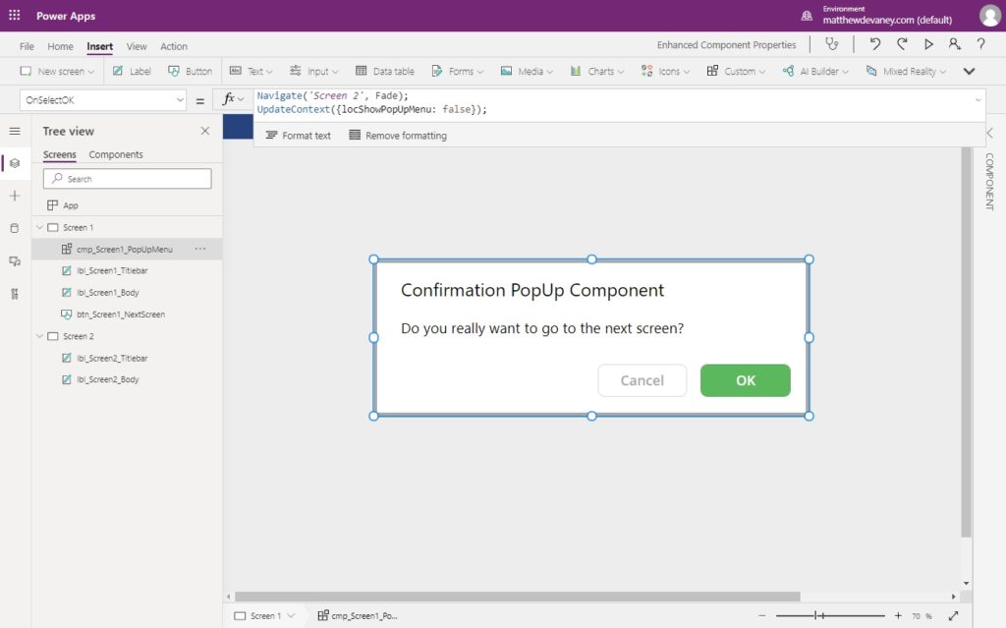Click the Format text button
Viewport: 1006px width, 628px height.
[x=299, y=136]
